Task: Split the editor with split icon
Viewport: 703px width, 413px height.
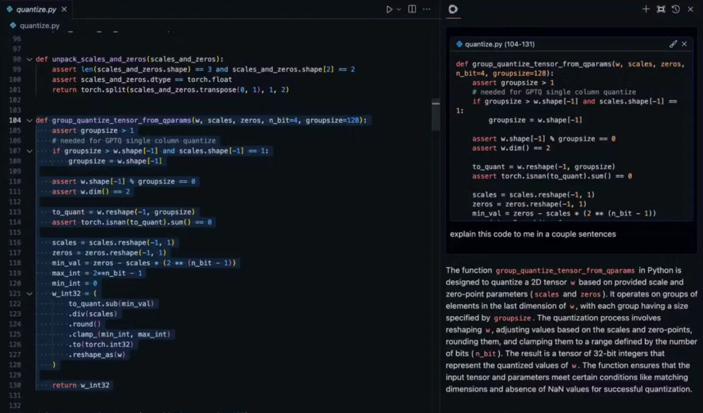Action: [x=412, y=9]
